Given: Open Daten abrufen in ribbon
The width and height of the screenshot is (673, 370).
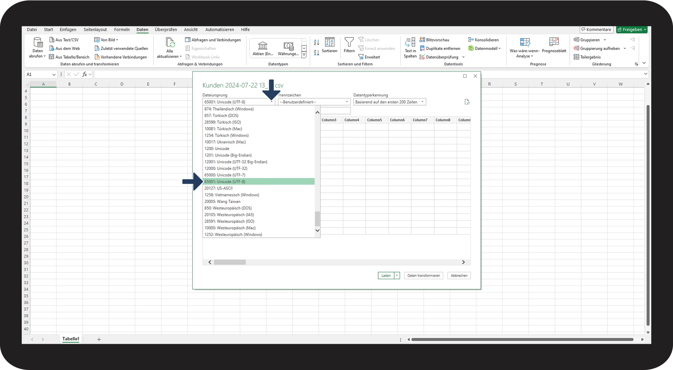Looking at the screenshot, I should (37, 48).
